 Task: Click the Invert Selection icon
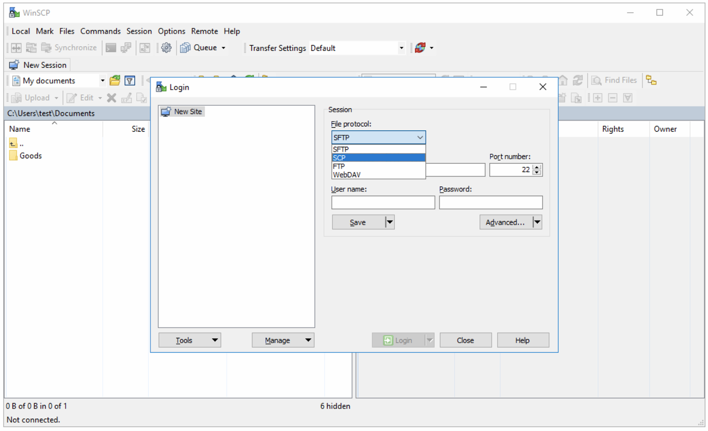pyautogui.click(x=627, y=98)
